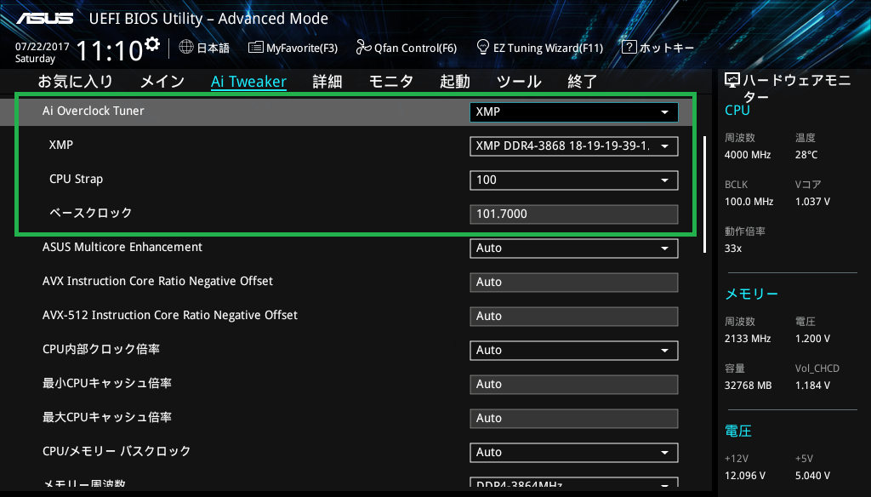This screenshot has height=497, width=871.
Task: Click the 33x ratio value
Action: pos(733,248)
